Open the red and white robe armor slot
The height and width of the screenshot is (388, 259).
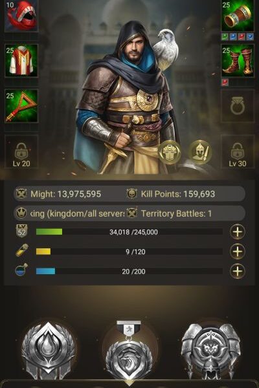[21, 61]
